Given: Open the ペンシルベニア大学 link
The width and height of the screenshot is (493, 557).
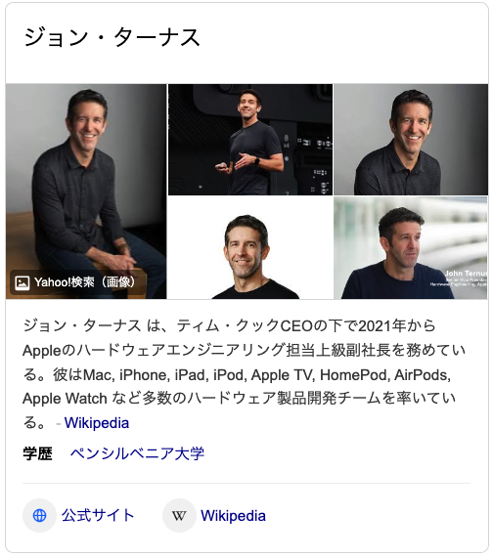Looking at the screenshot, I should [x=137, y=453].
